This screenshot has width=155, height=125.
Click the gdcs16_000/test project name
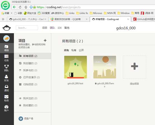(76, 84)
